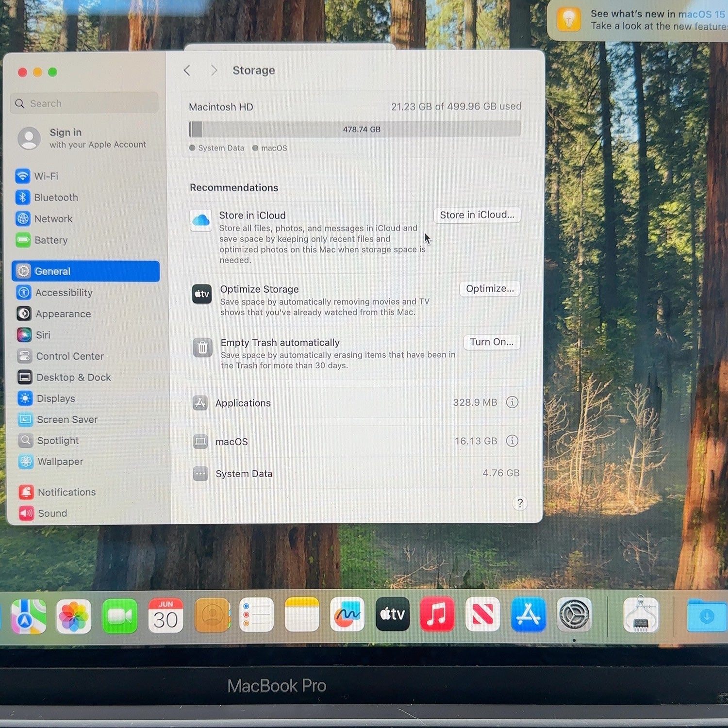Click the Search field in the Settings sidebar

(84, 103)
